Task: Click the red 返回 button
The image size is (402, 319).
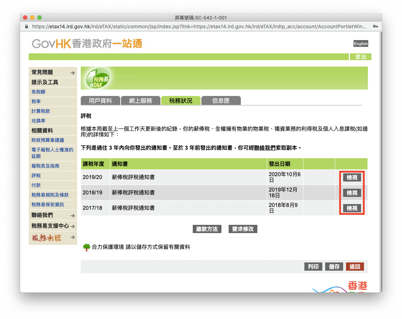Action: point(355,267)
